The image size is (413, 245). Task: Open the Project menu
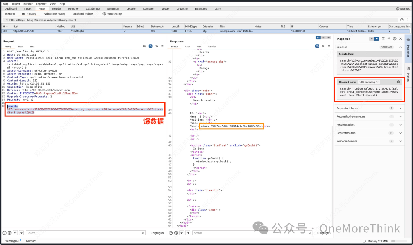(x=16, y=4)
